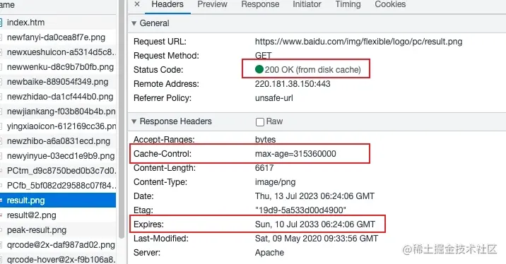Open the Cookies tab
Image resolution: width=506 pixels, height=264 pixels.
click(x=390, y=4)
